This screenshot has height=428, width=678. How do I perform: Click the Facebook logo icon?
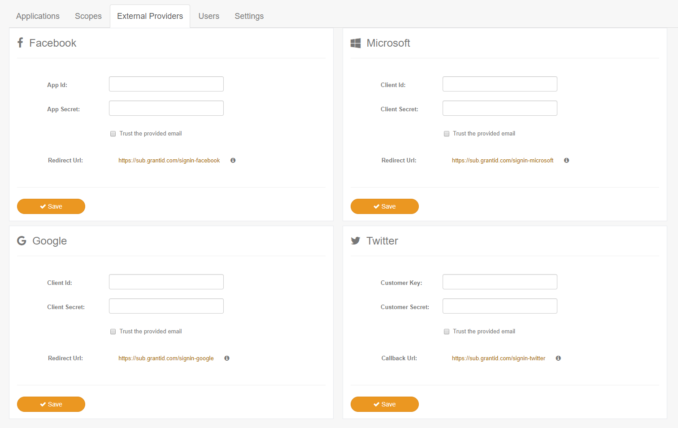[20, 43]
